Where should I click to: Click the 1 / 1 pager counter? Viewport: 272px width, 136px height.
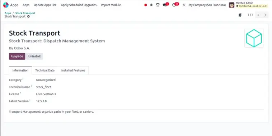(x=250, y=15)
